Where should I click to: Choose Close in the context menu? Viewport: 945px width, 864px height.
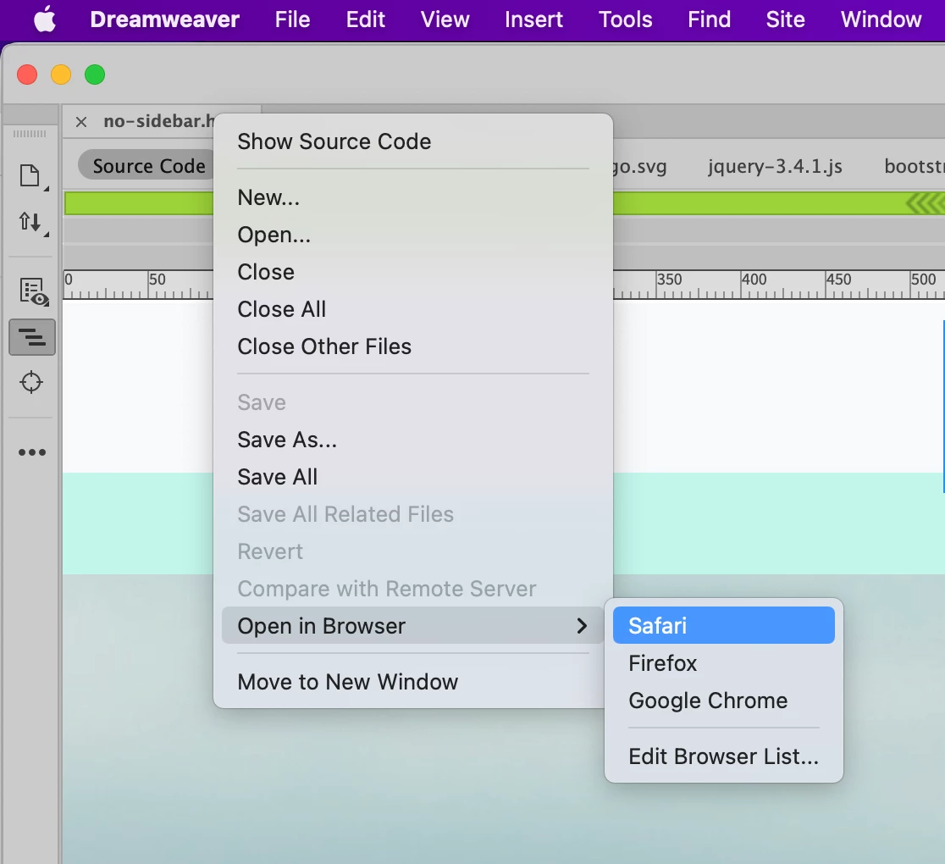pos(413,272)
